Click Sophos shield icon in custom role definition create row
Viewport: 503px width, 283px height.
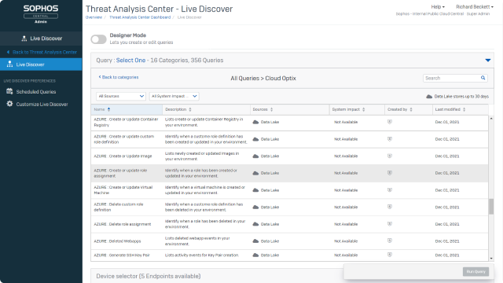click(x=390, y=139)
